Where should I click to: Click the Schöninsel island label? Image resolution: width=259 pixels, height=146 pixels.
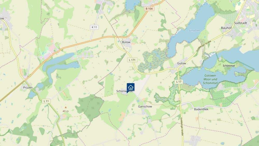point(229,66)
